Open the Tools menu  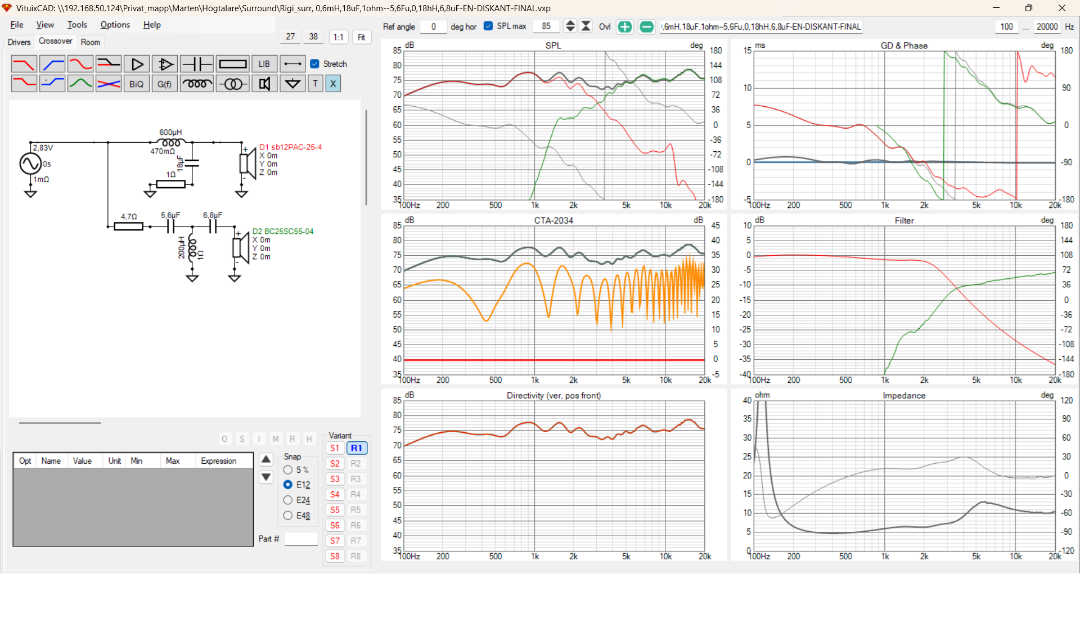[77, 25]
